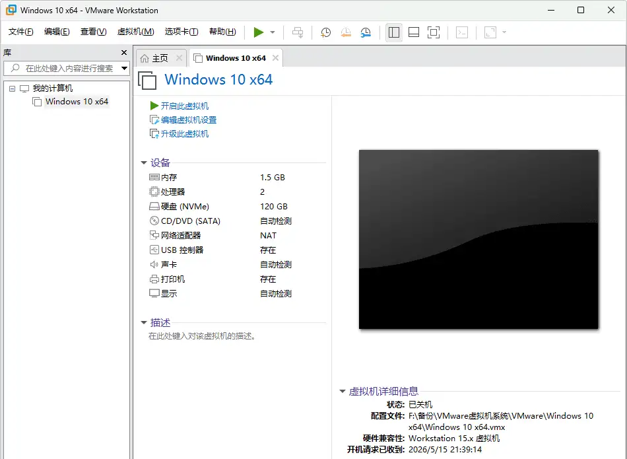Click the 2026/5/15 21:39:14 timestamp
The image size is (627, 459).
445,449
